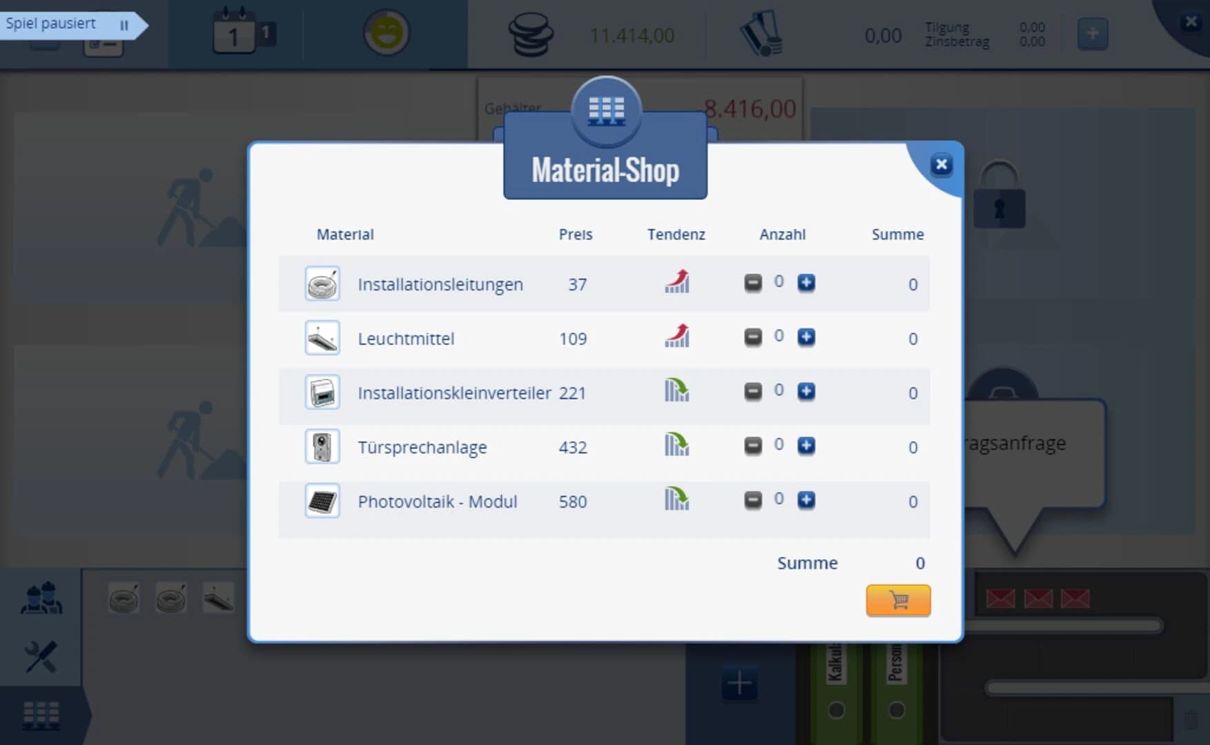Click falling trend icon for Türsprechanlage

(676, 444)
